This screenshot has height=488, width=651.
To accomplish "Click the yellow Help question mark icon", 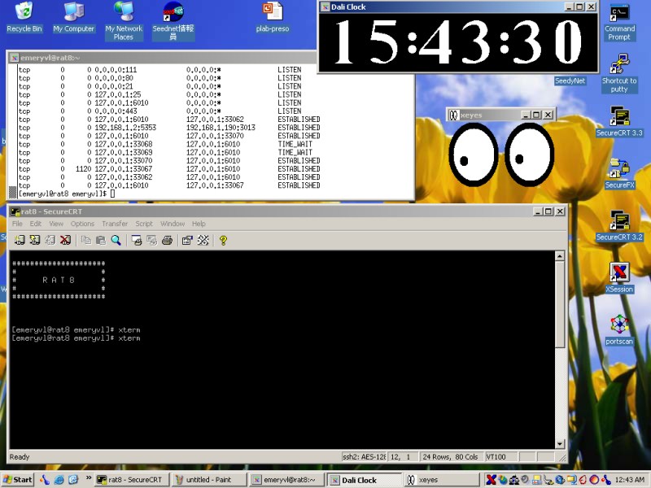I will [223, 240].
